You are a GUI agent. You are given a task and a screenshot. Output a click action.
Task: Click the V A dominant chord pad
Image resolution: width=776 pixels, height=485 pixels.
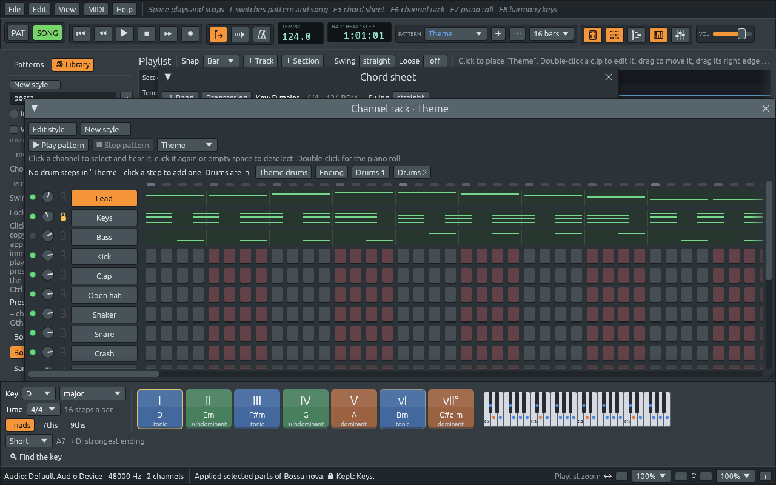tap(353, 409)
